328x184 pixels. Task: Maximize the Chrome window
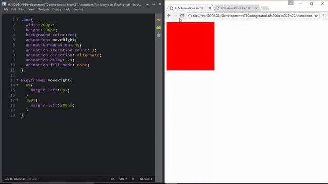(x=311, y=4)
